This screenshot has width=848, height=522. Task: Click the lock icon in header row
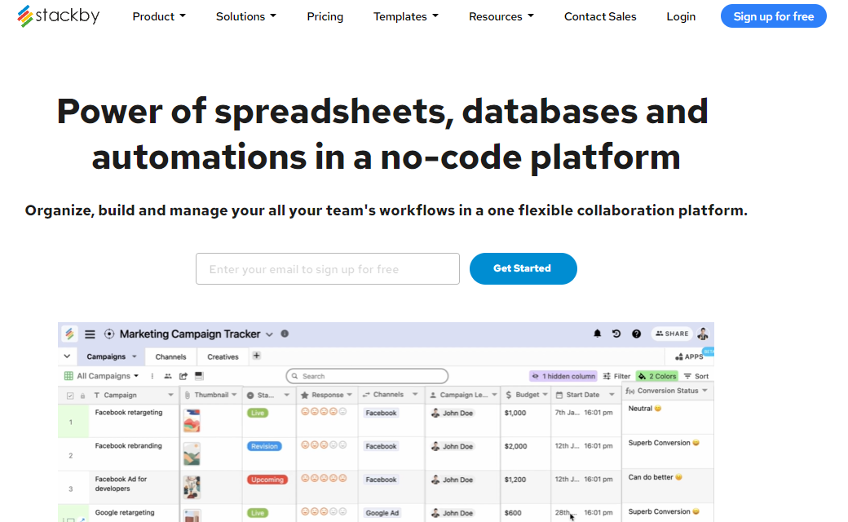pyautogui.click(x=82, y=396)
